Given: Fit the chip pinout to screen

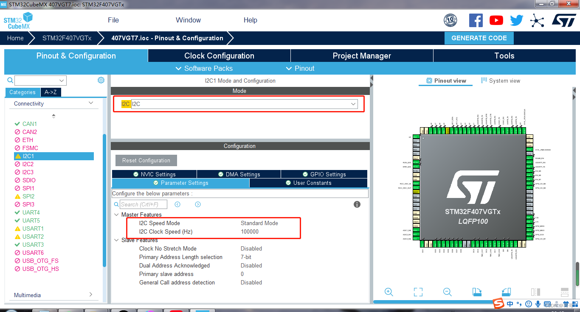Looking at the screenshot, I should tap(418, 292).
